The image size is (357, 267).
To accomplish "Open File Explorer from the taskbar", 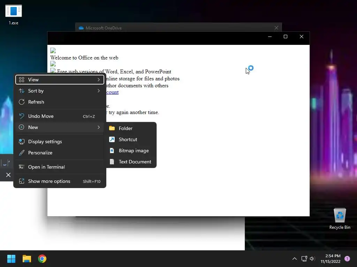I will tap(26, 259).
